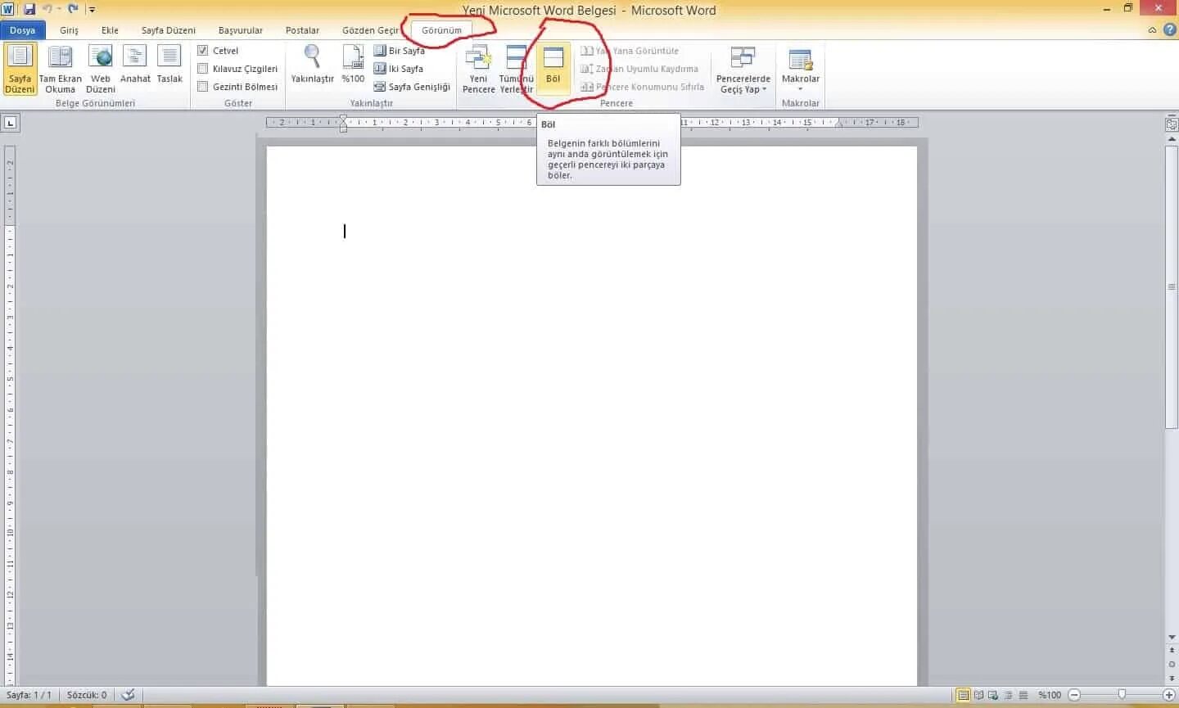Open the Başvurular tab
This screenshot has height=708, width=1179.
(x=241, y=30)
